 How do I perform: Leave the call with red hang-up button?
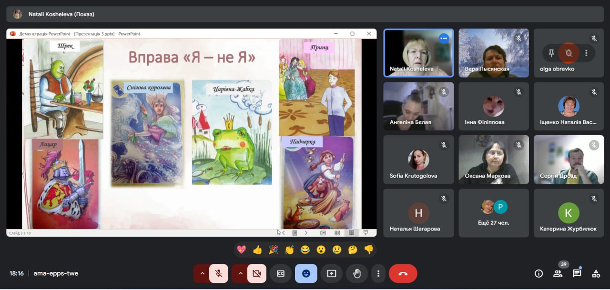click(x=403, y=273)
